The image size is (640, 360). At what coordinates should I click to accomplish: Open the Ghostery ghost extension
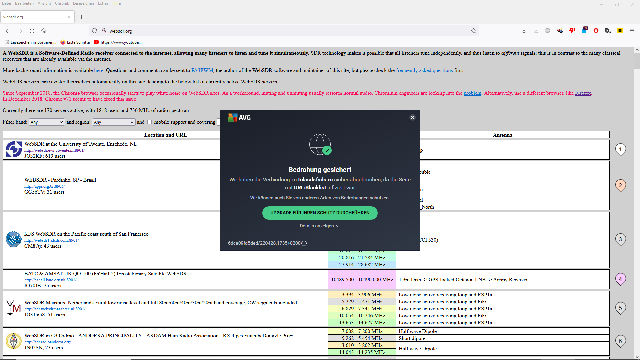click(x=584, y=30)
